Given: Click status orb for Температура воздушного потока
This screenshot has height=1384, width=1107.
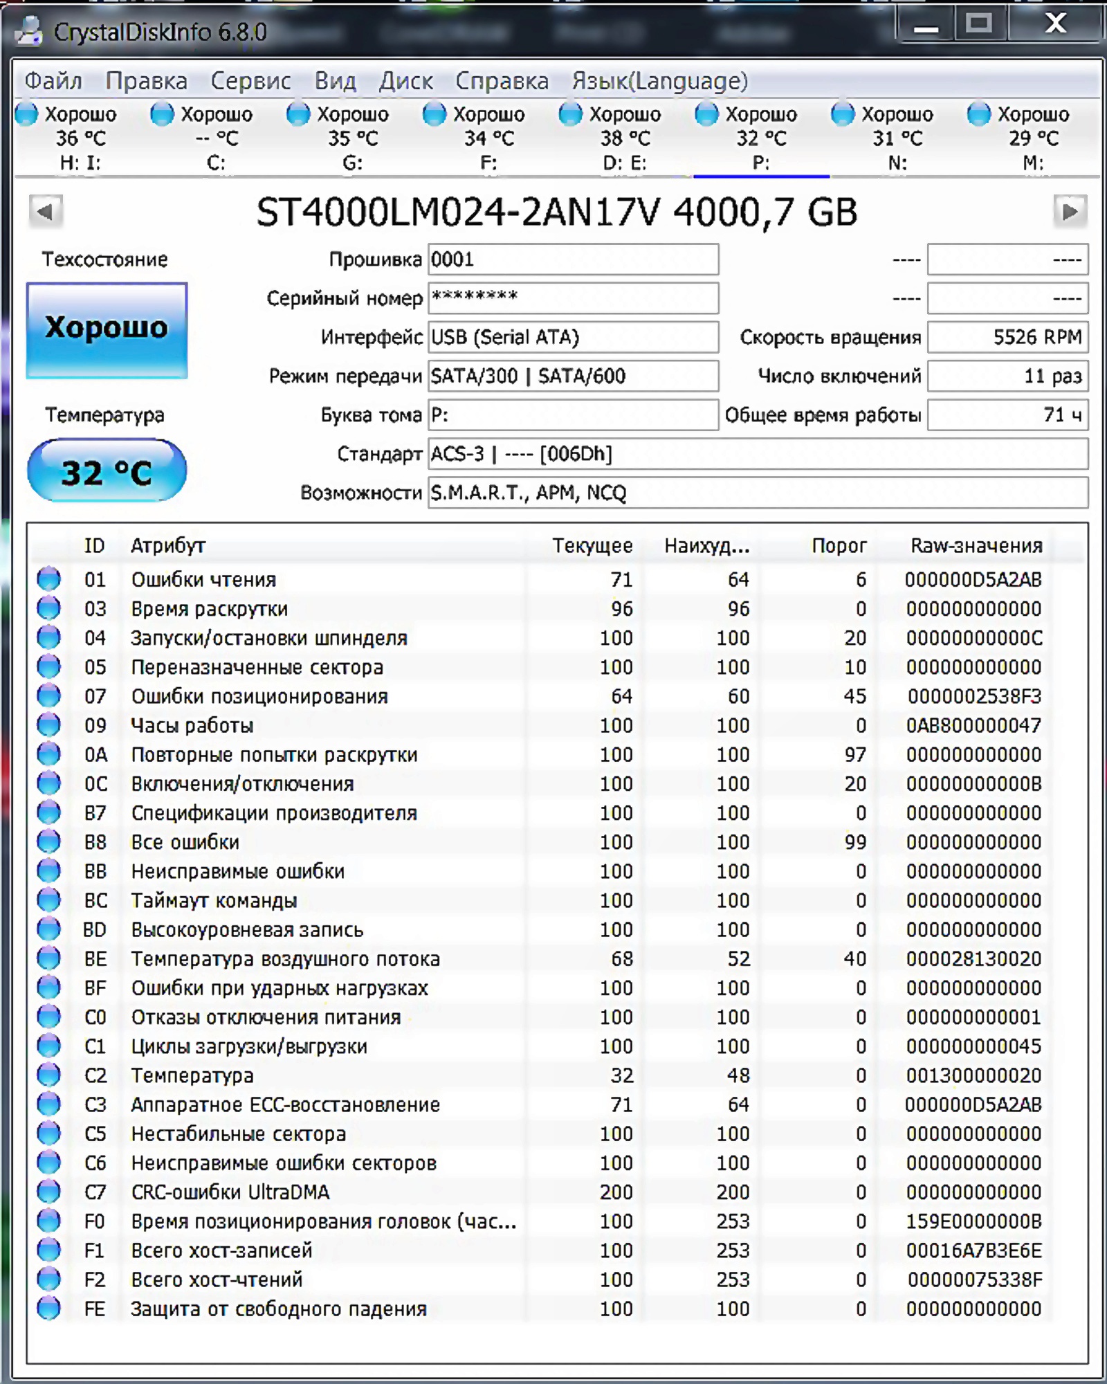Looking at the screenshot, I should (48, 958).
